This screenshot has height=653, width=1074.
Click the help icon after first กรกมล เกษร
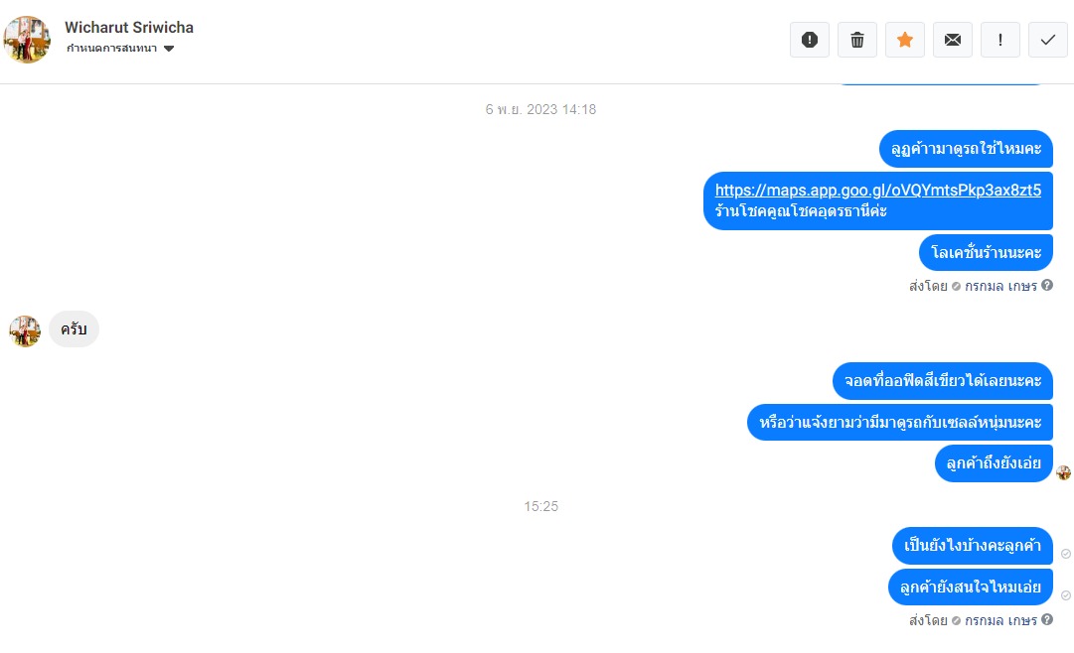coord(1047,286)
